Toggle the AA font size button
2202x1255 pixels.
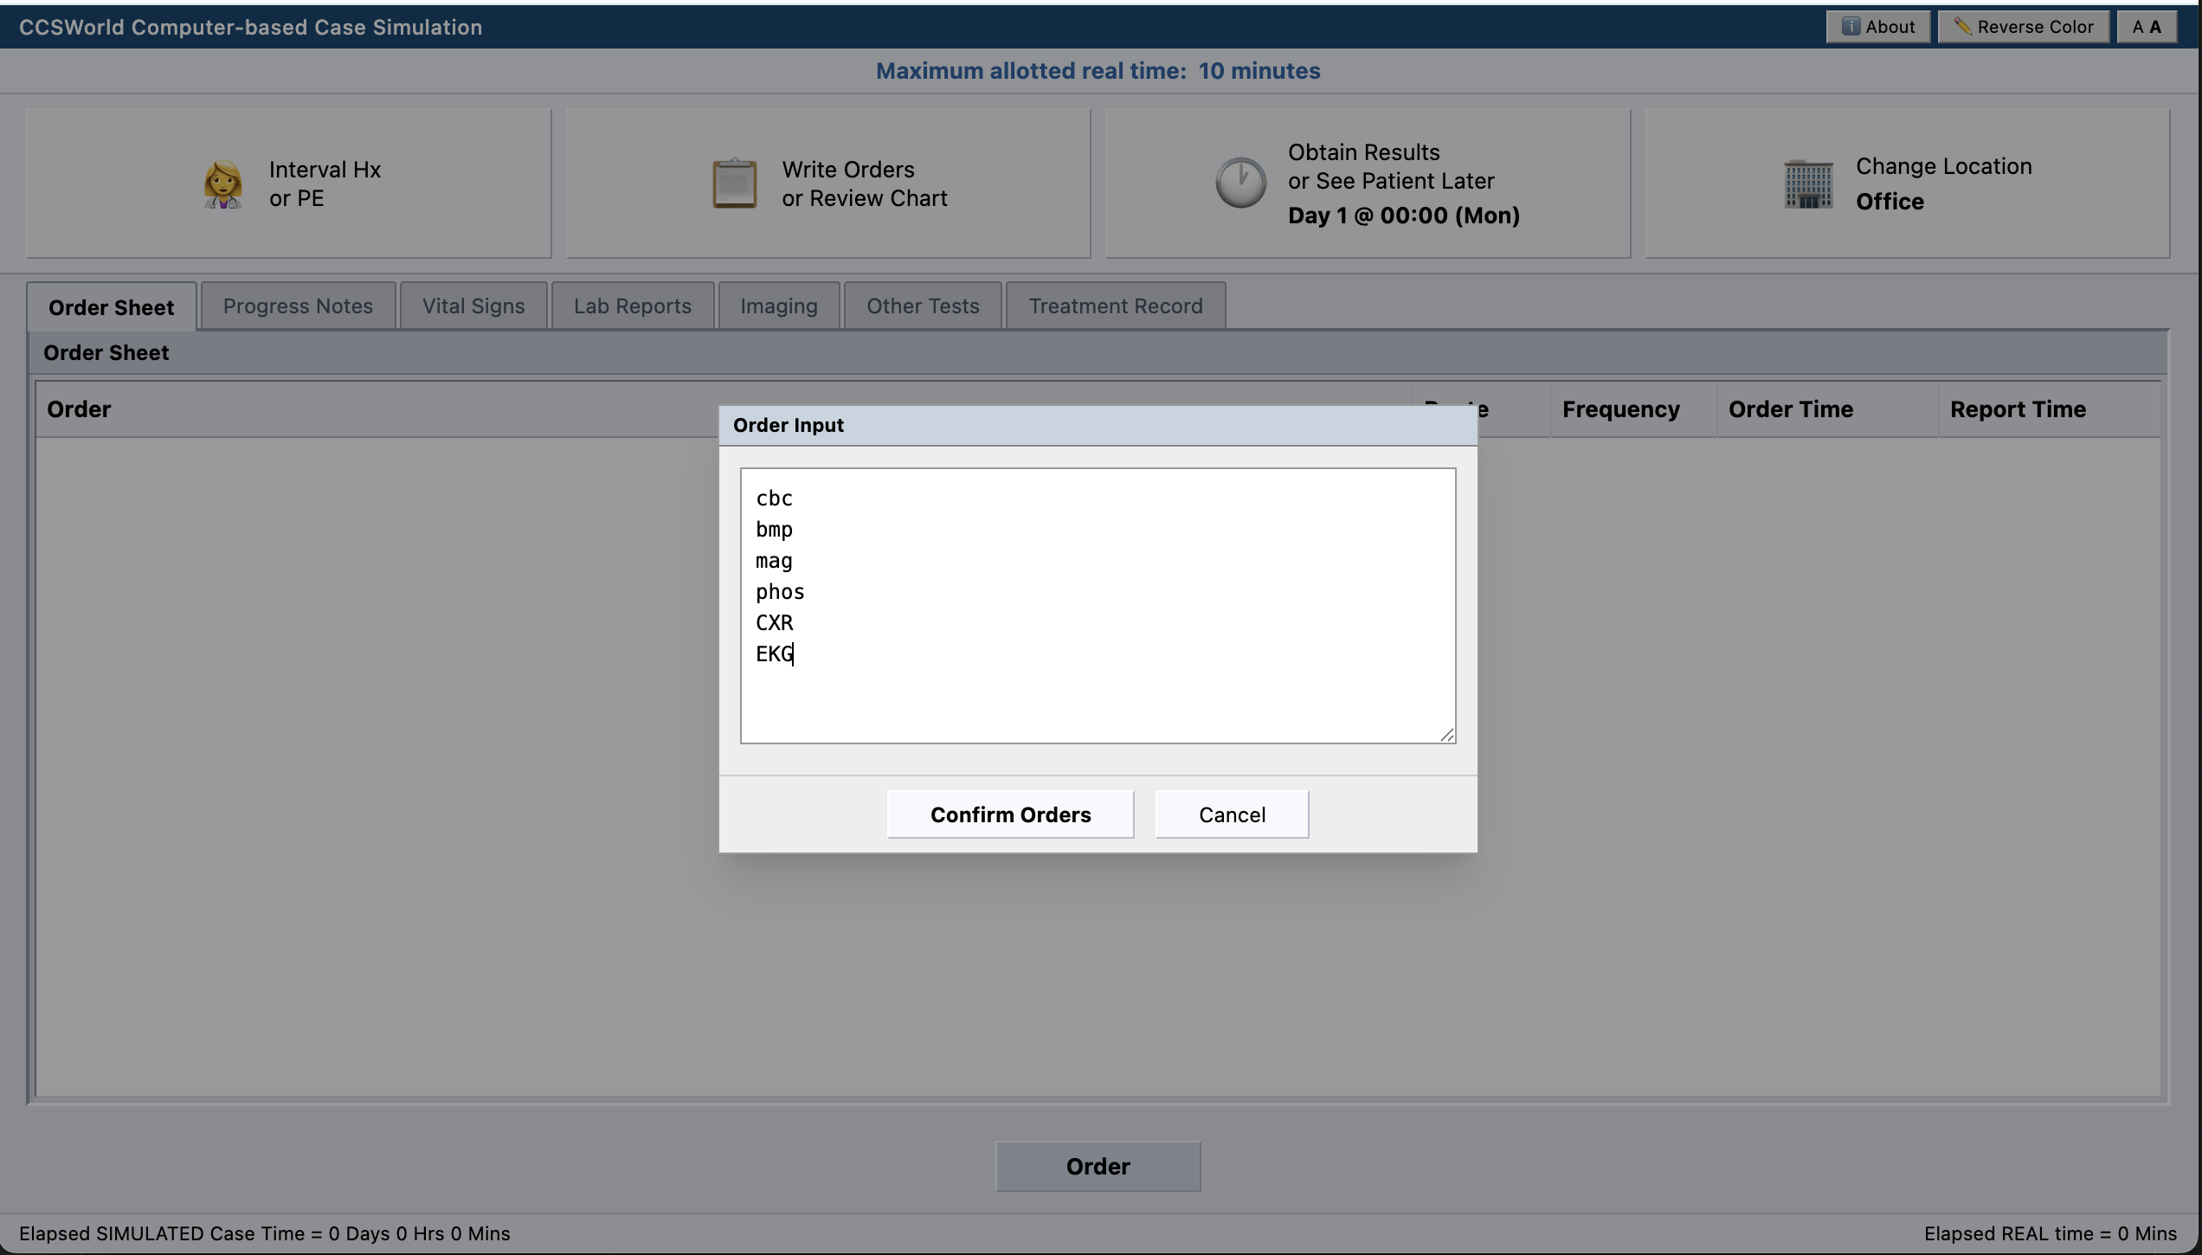2146,27
